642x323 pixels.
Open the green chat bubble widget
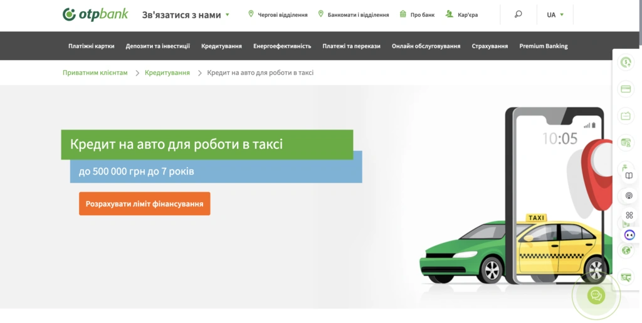pyautogui.click(x=595, y=296)
